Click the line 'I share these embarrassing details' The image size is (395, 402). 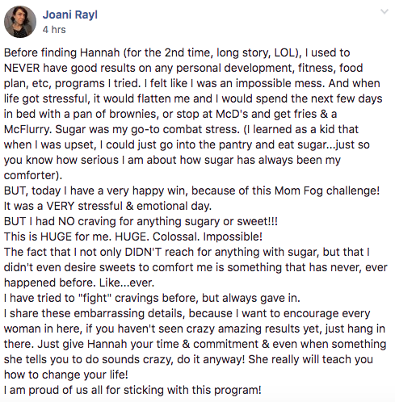coord(187,313)
